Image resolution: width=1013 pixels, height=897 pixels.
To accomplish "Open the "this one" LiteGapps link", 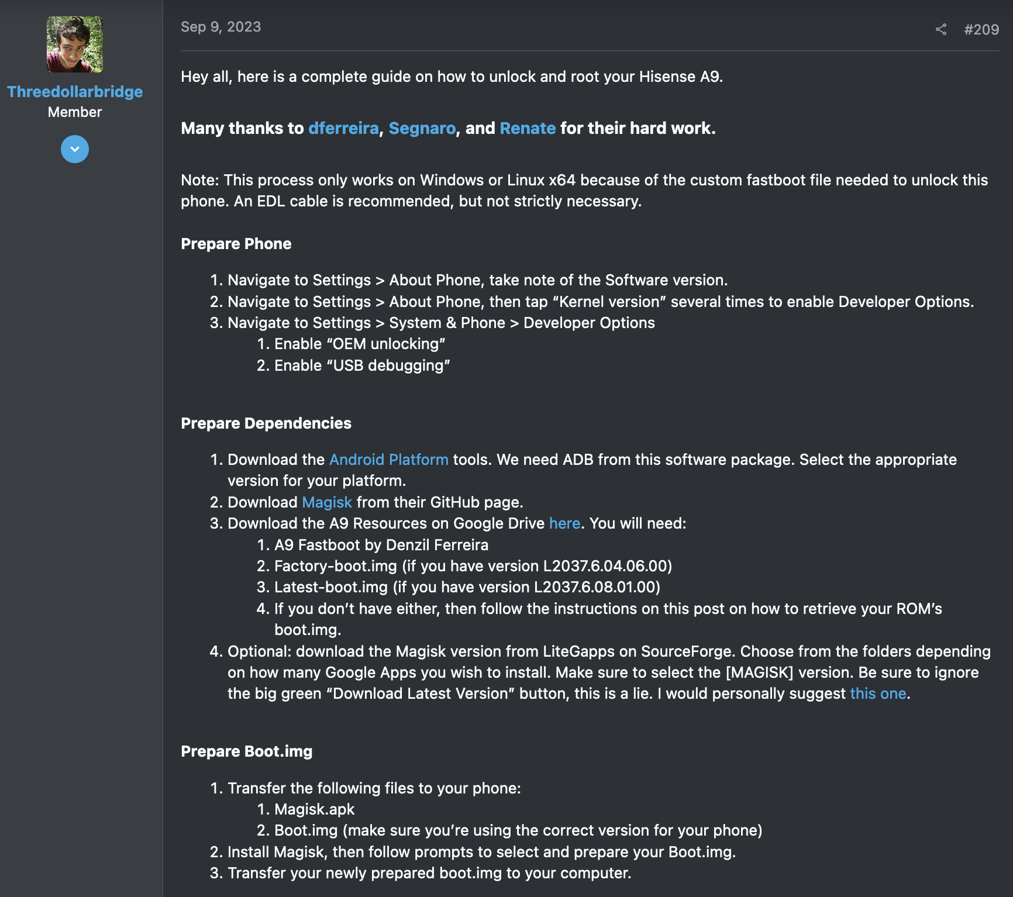I will 878,694.
